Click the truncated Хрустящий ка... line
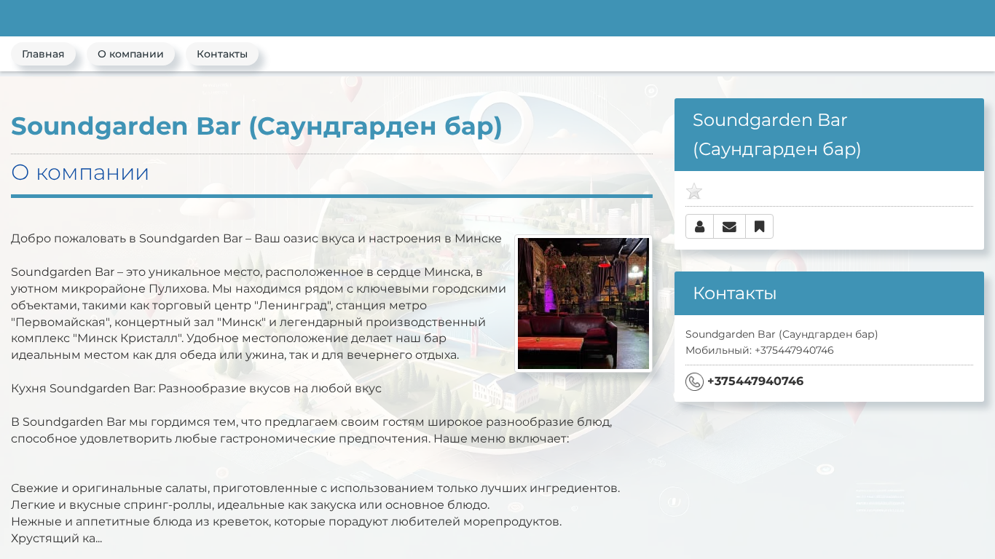995x559 pixels. pyautogui.click(x=57, y=539)
